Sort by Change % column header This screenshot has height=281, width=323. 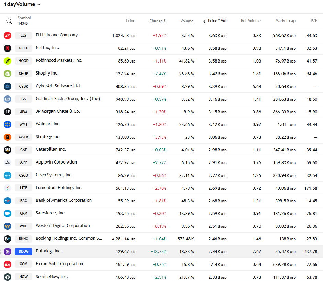158,21
